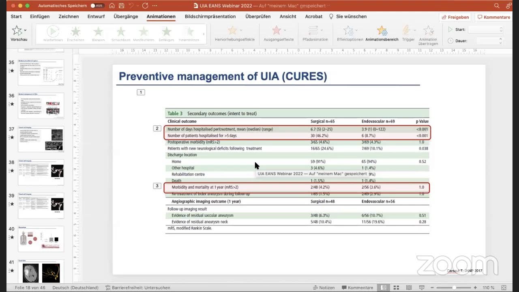Select slide 36 thumbnail
This screenshot has width=519, height=292.
[41, 105]
